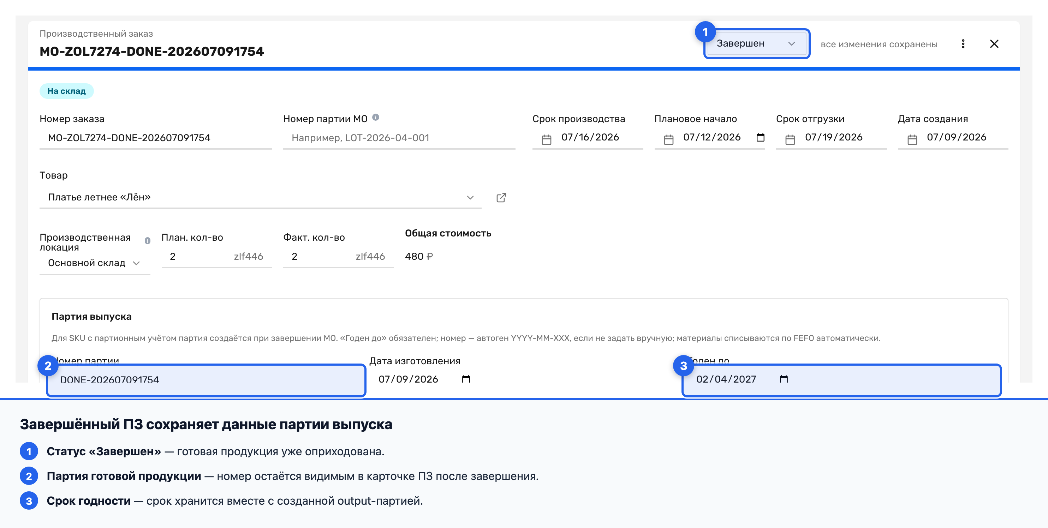Screen dimensions: 1048x528
Task: Click calendar icon in Дата создания
Action: pos(912,139)
